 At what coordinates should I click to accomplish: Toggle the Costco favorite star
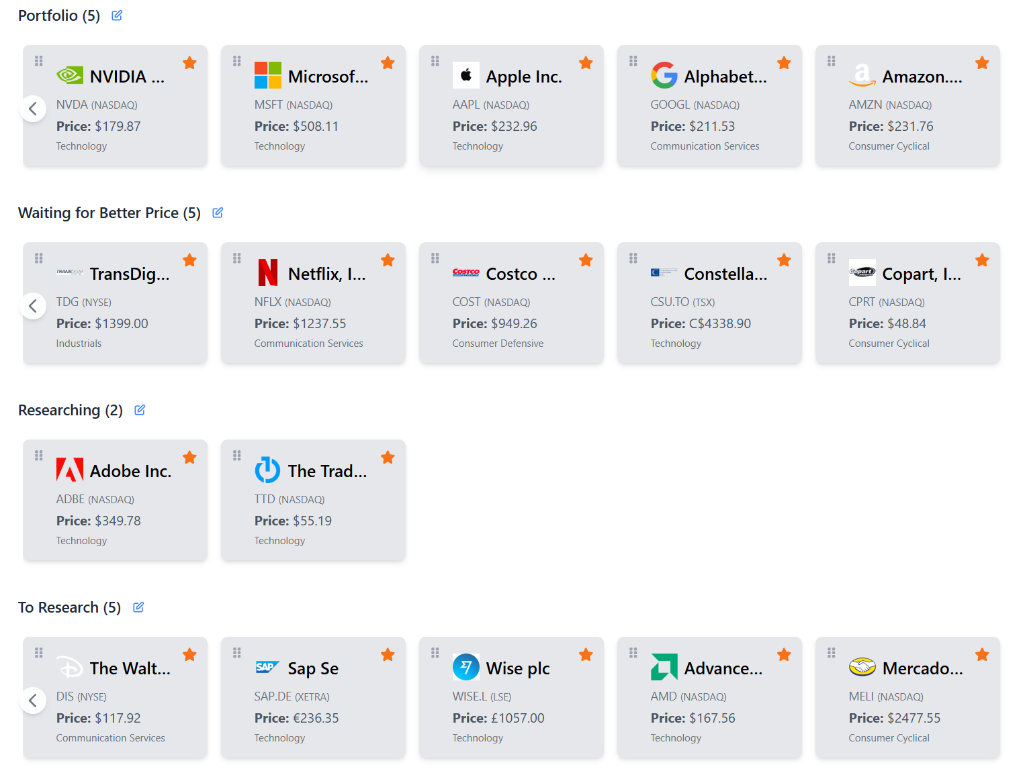pos(586,260)
